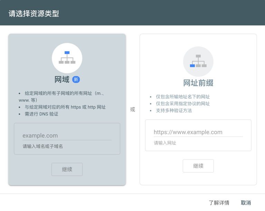Click the 请输入域名或子域名 helper text
Image resolution: width=265 pixels, height=211 pixels.
42,147
